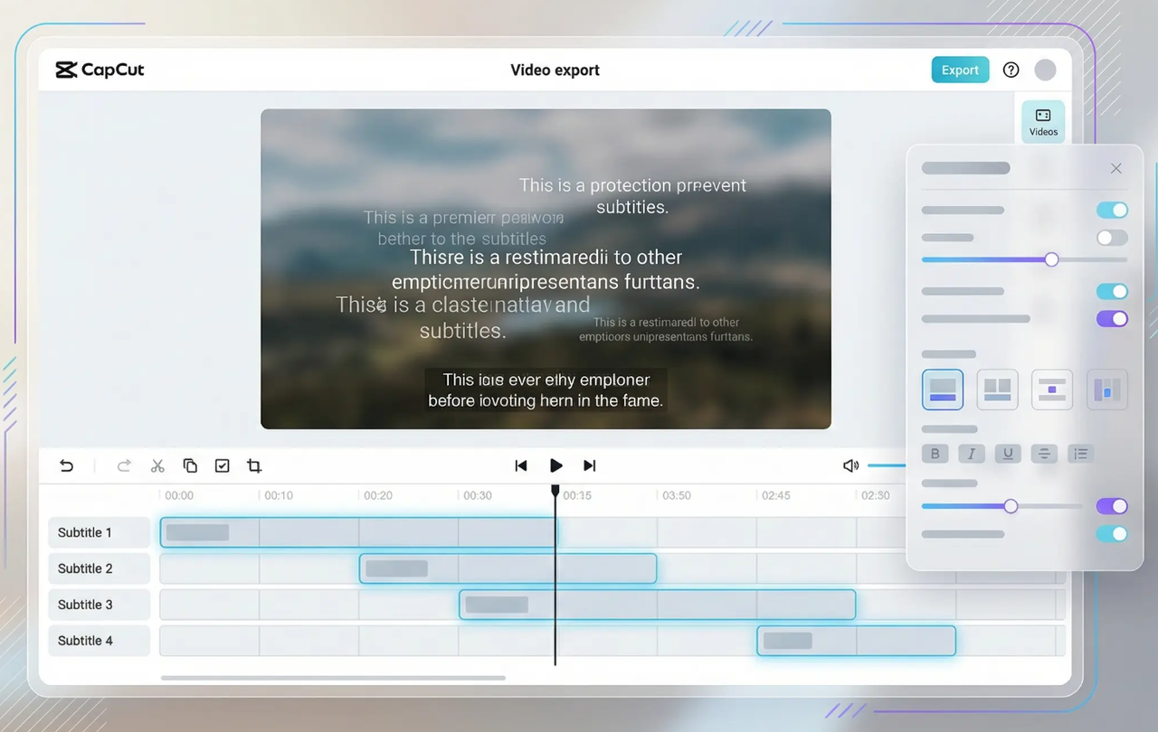1158x732 pixels.
Task: Click the CapCut logo
Action: tap(100, 70)
